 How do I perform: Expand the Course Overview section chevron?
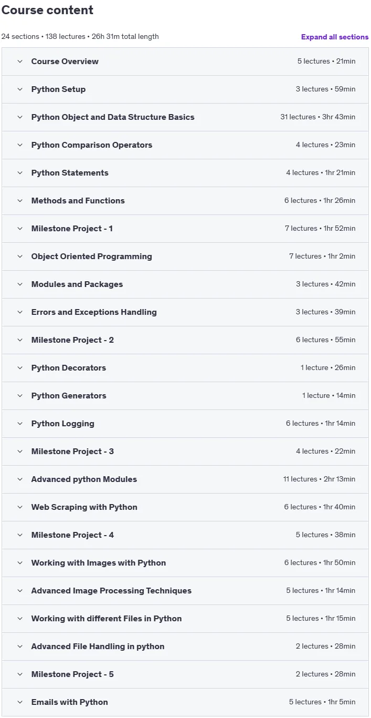20,61
